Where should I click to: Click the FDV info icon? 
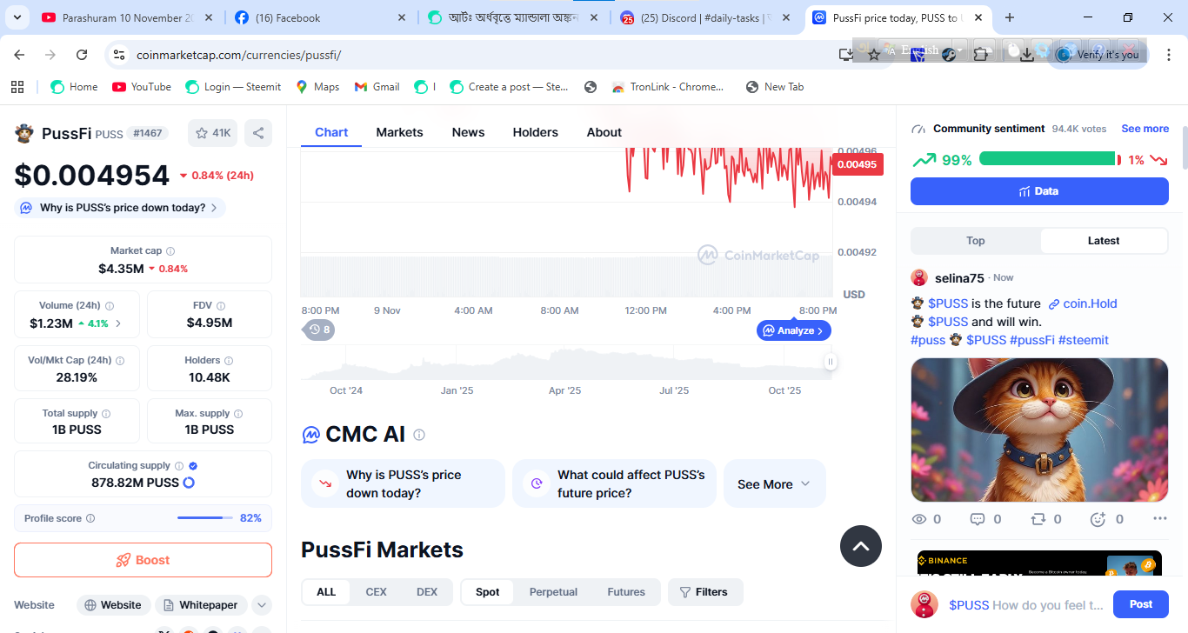[221, 306]
